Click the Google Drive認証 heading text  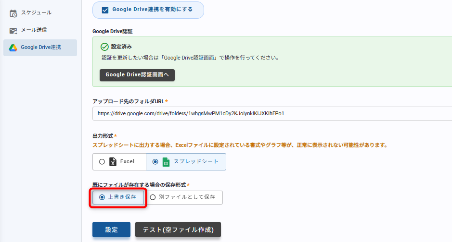(113, 31)
